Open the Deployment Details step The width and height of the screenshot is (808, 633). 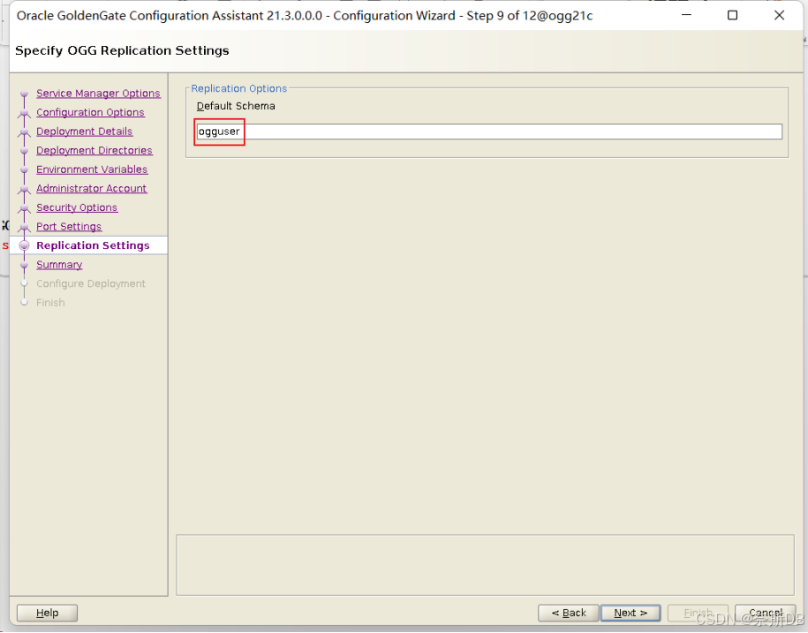click(85, 132)
